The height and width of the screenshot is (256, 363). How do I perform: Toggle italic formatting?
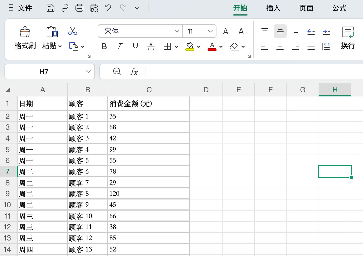(x=119, y=47)
